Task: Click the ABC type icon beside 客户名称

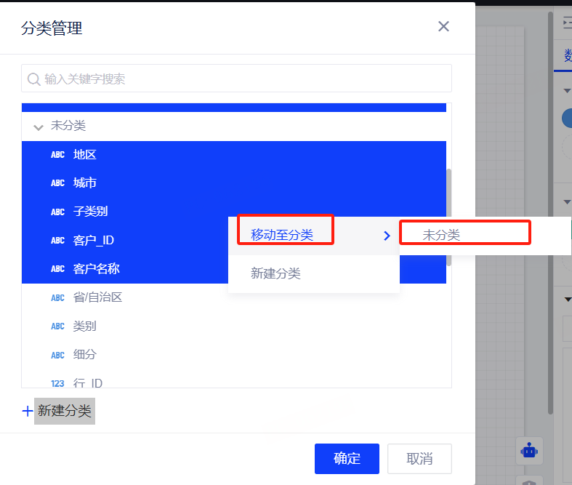Action: click(57, 269)
